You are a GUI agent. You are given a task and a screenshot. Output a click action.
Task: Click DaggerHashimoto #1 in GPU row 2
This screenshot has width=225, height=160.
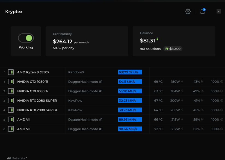(85, 91)
